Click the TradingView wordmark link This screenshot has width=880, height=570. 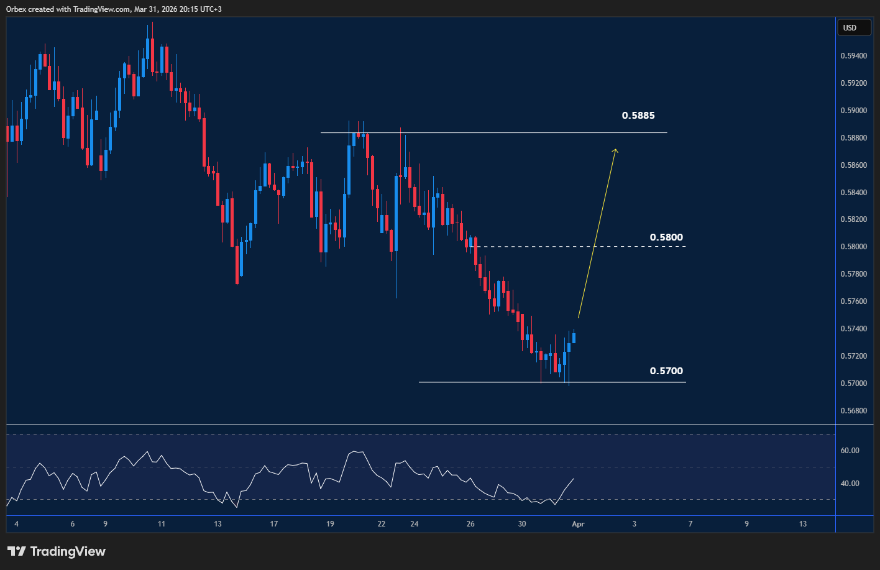[68, 551]
